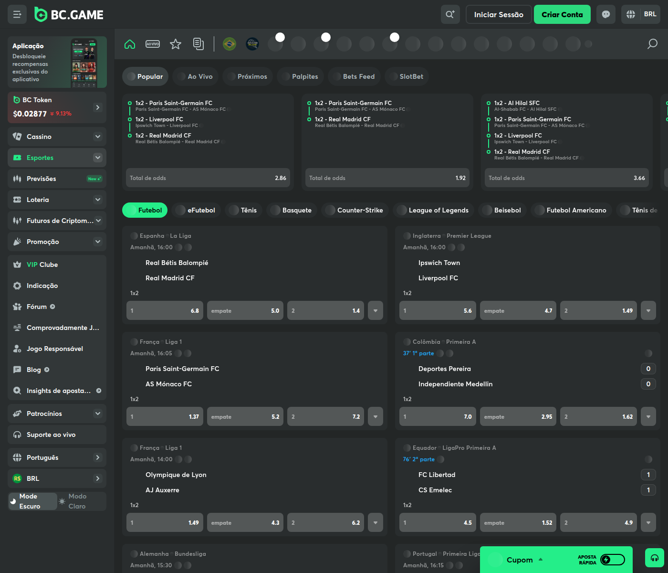This screenshot has height=573, width=668.
Task: Bet on empate 4.7 Ipswich match
Action: [518, 310]
